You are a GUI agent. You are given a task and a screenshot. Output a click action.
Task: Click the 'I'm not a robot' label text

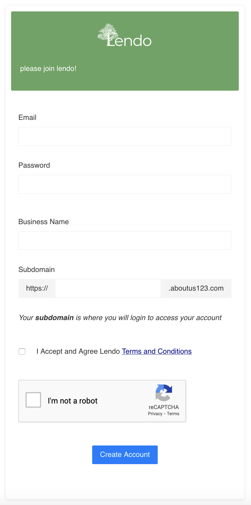click(73, 401)
